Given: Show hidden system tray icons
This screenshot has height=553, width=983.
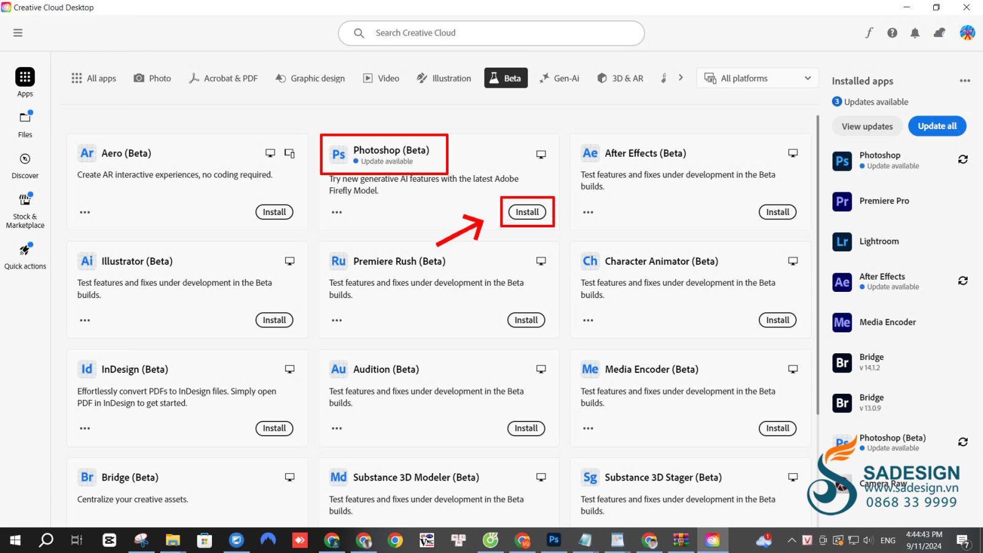Looking at the screenshot, I should [792, 540].
